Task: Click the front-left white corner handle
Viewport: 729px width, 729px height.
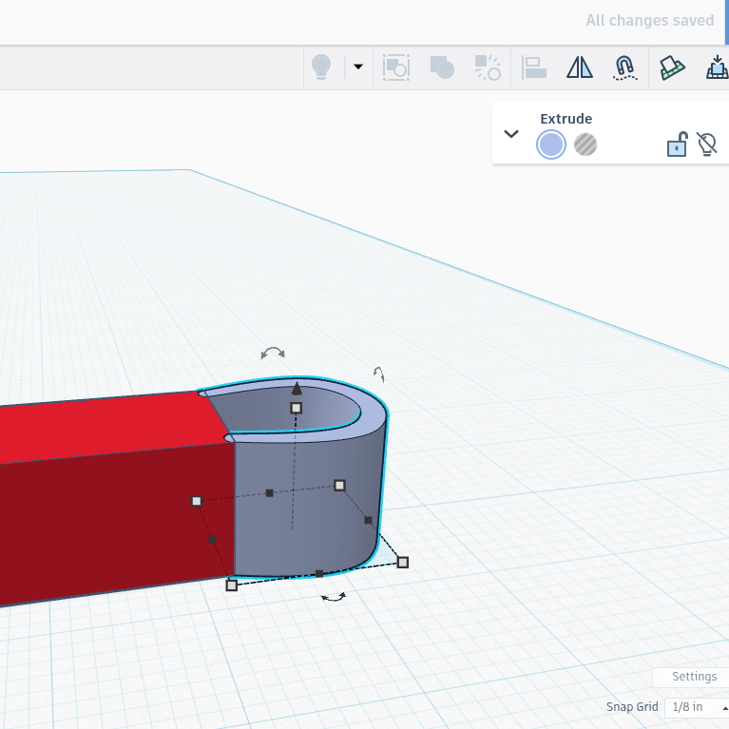Action: pyautogui.click(x=232, y=585)
